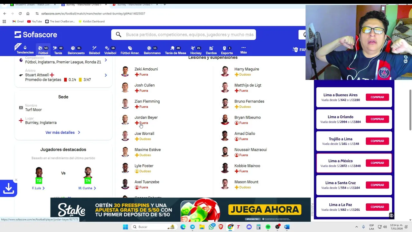The image size is (412, 232).
Task: Open Discord from the taskbar
Action: (x=249, y=227)
